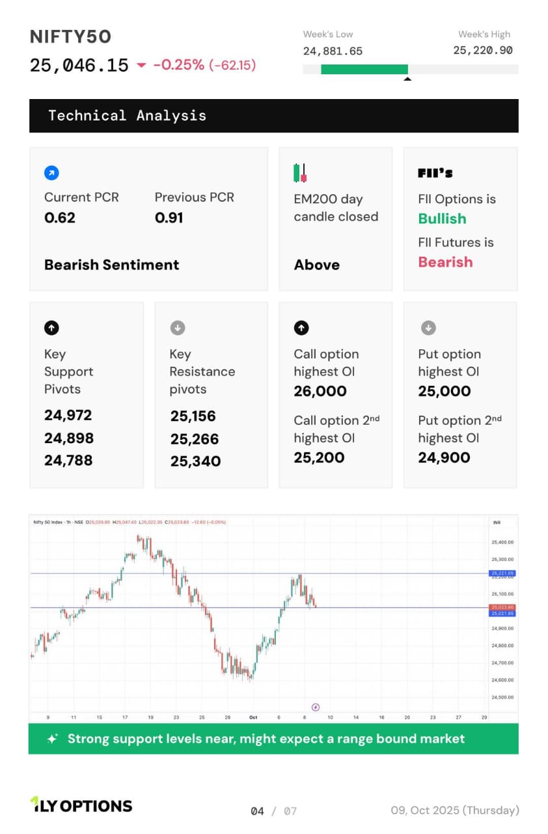Click the red down triangle beside the price
548x834 pixels.
pos(141,65)
